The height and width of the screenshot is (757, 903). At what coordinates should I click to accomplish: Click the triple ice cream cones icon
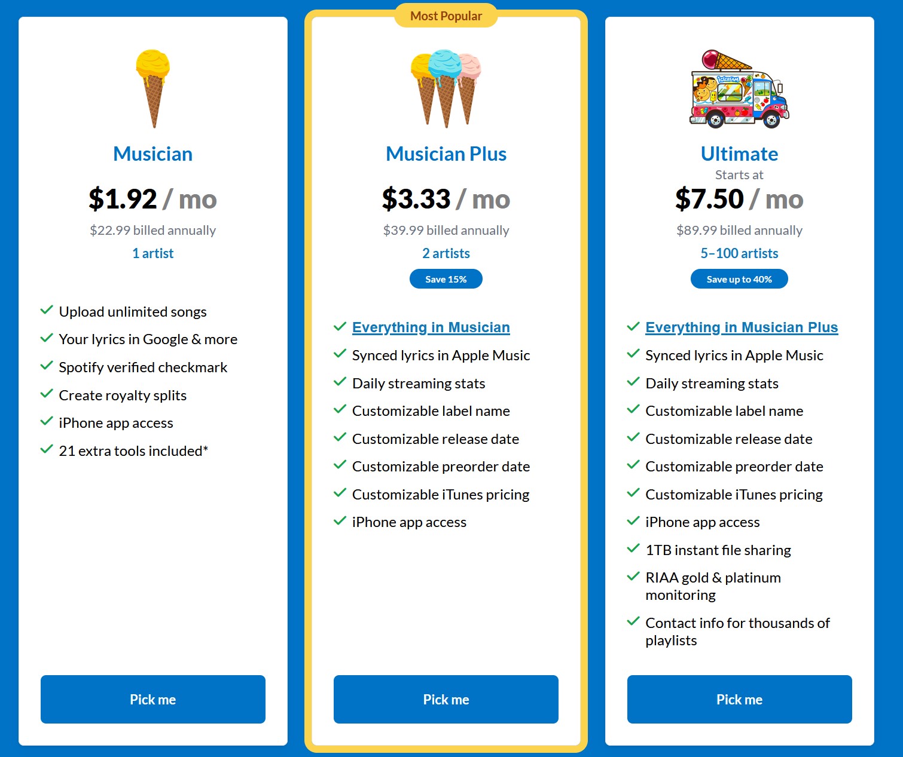click(446, 88)
